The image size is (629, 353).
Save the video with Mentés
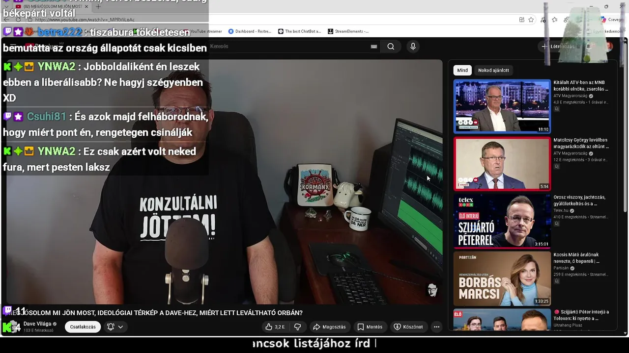coord(370,327)
